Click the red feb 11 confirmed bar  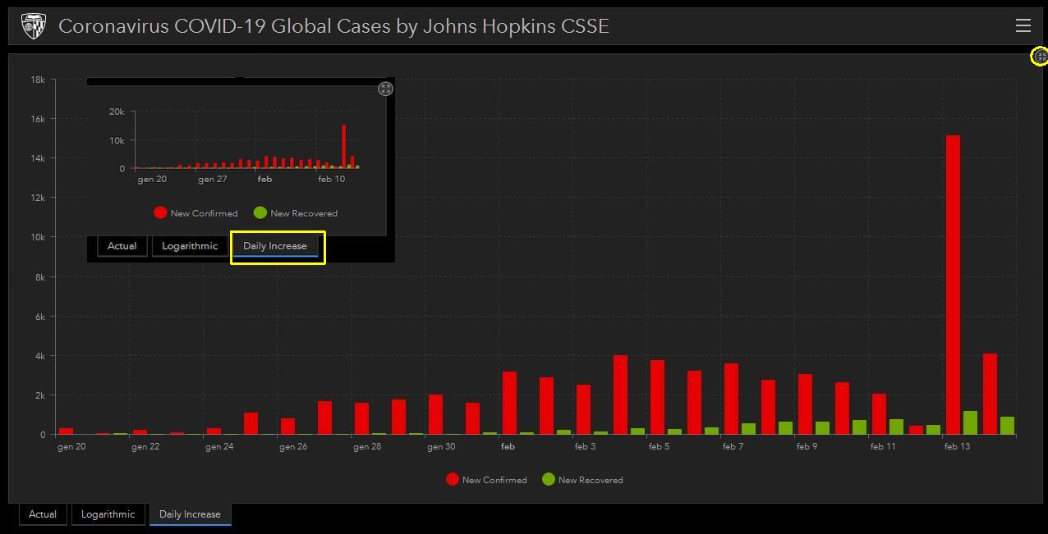coord(879,414)
